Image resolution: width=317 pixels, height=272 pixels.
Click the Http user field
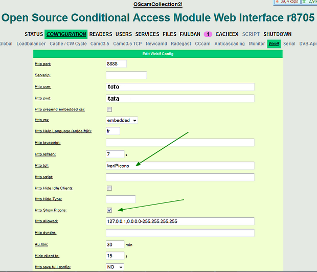180,86
